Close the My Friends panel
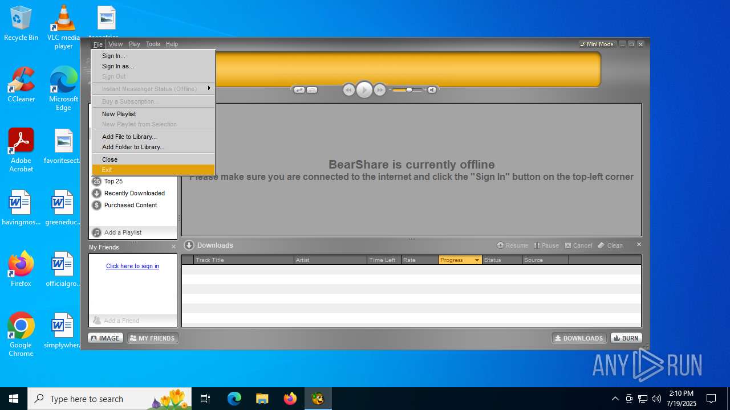730x410 pixels. click(x=173, y=247)
